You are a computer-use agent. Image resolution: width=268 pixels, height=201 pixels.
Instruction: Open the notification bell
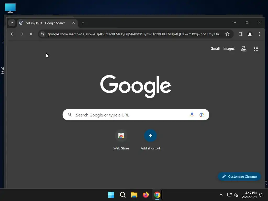(261, 195)
